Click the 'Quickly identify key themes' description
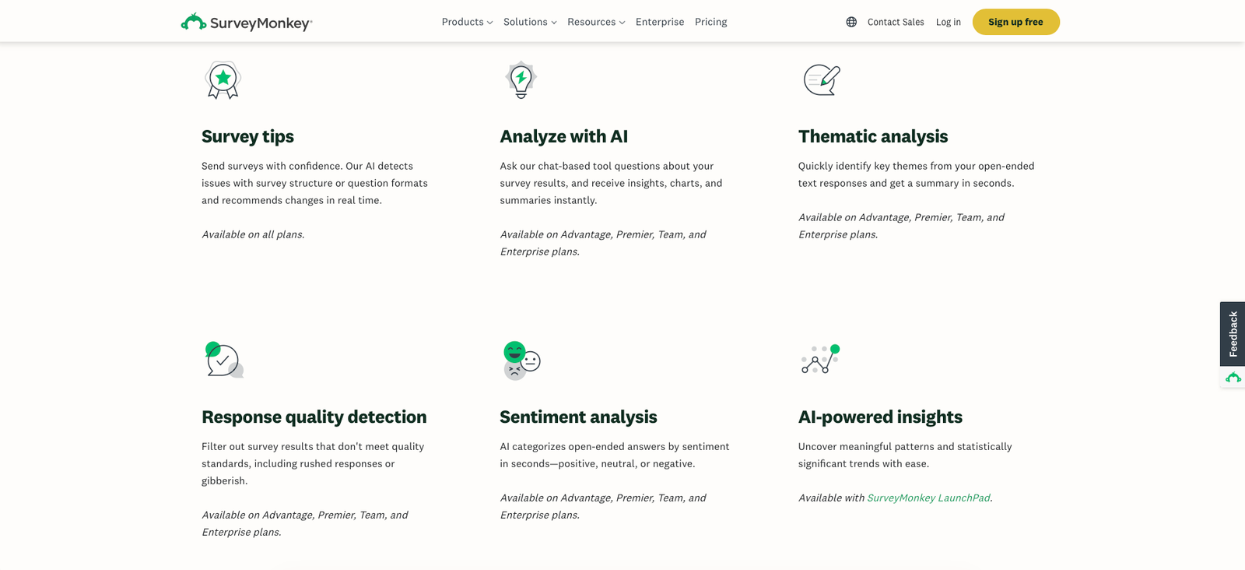Viewport: 1245px width, 570px height. (917, 174)
